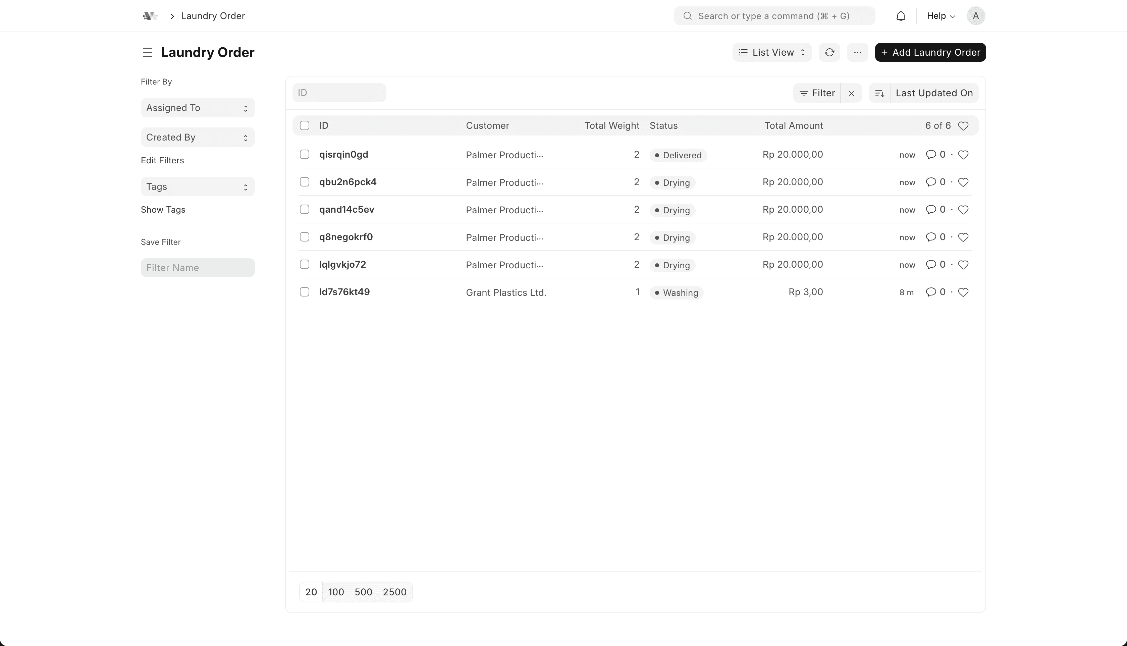Viewport: 1127px width, 646px height.
Task: Click the Customer column header
Action: 487,125
